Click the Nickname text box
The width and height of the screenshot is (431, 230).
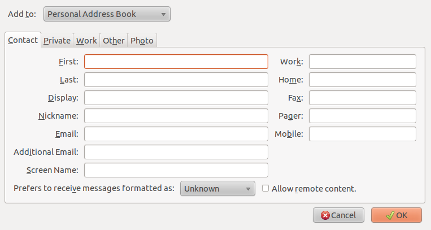tap(176, 116)
